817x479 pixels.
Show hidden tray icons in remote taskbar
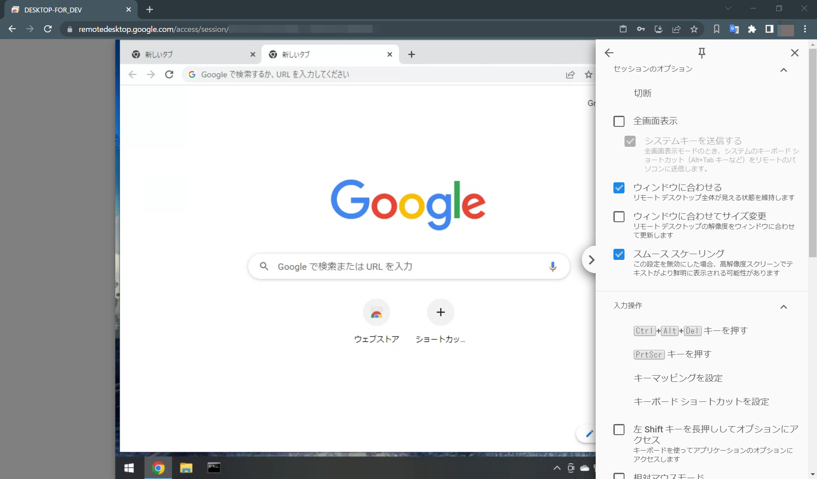pyautogui.click(x=557, y=468)
